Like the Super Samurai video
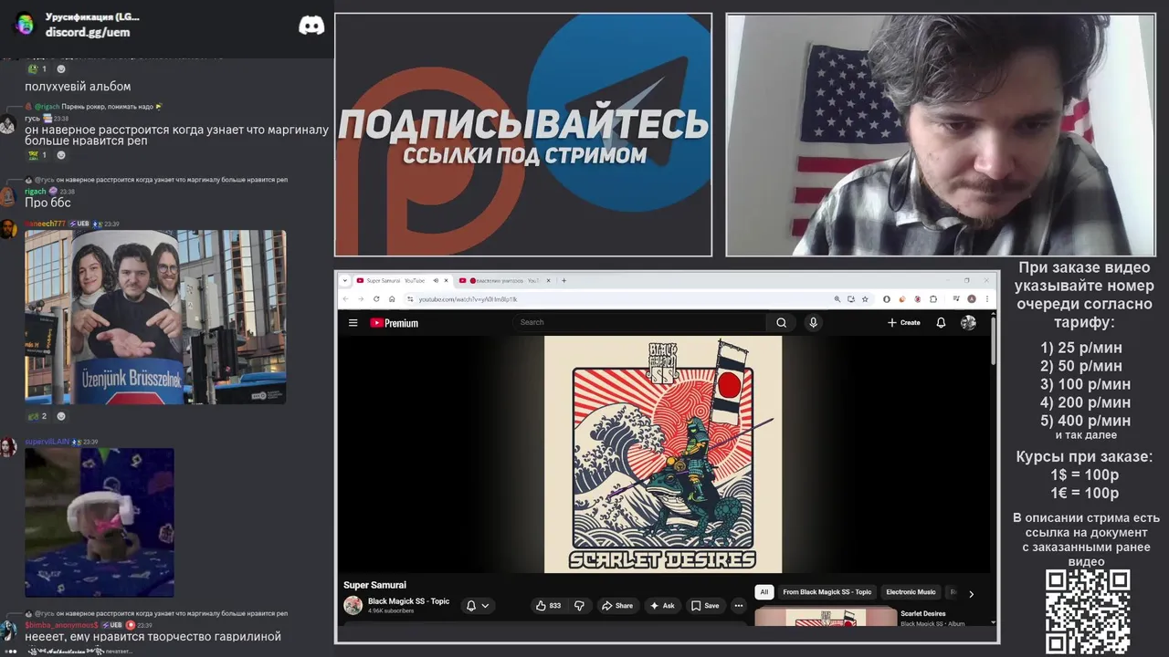1169x657 pixels. point(549,605)
